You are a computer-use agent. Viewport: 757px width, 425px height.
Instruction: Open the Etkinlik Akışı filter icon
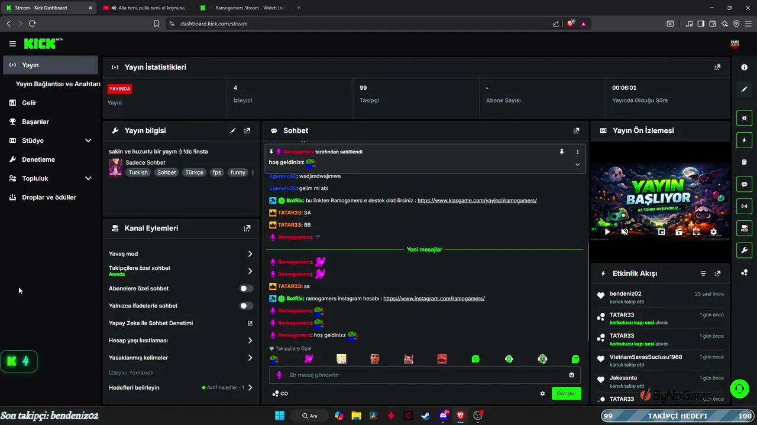tap(703, 273)
